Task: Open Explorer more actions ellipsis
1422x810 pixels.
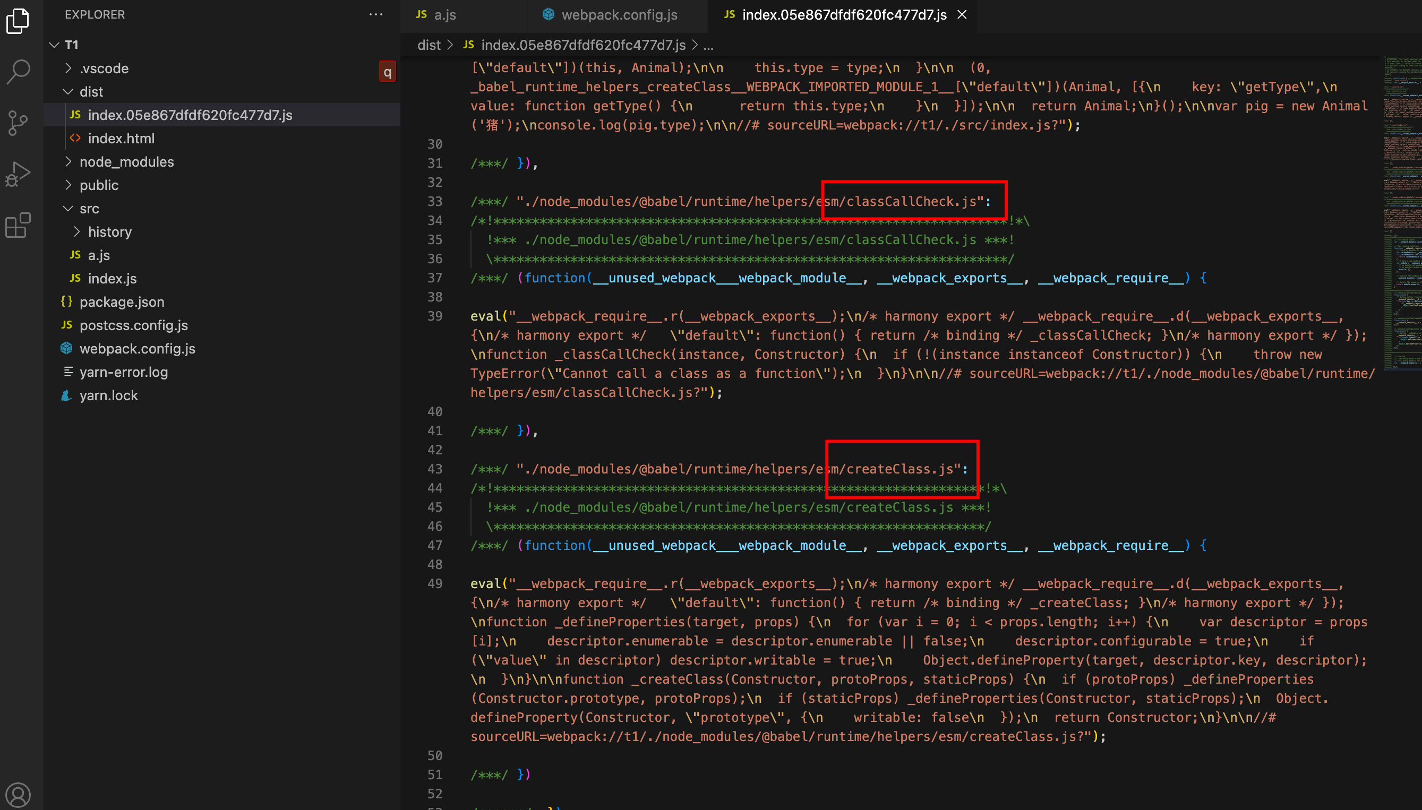Action: [376, 14]
